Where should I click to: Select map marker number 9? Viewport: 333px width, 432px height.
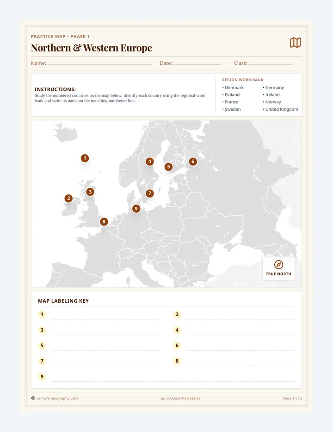(x=136, y=209)
